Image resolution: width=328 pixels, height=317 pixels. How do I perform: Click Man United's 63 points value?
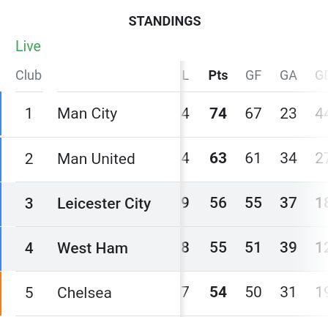click(218, 158)
